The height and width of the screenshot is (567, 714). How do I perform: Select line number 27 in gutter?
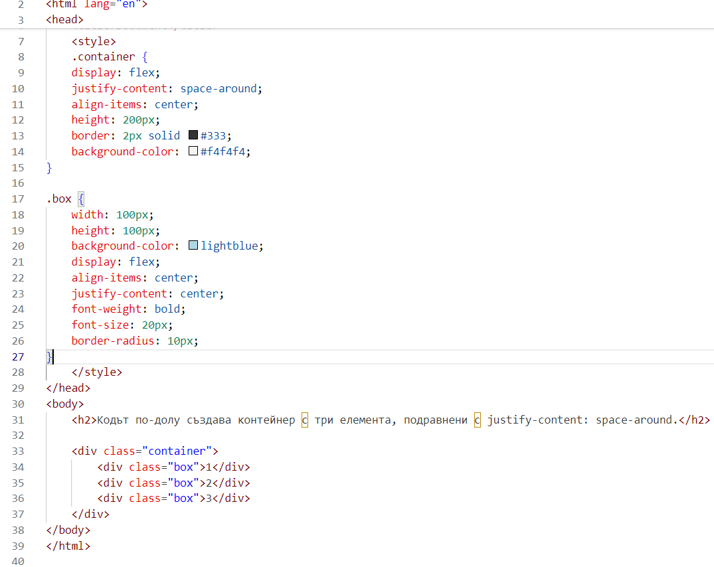[x=18, y=357]
